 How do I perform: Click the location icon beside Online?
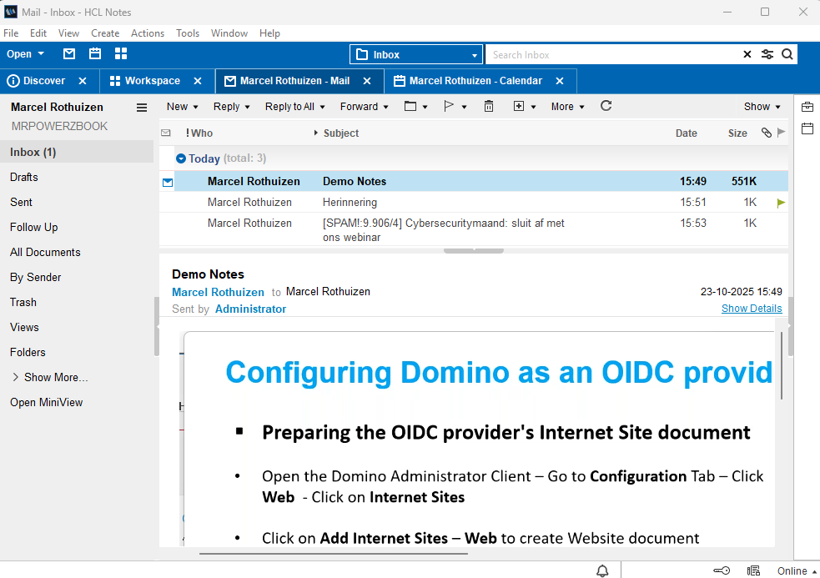(x=753, y=570)
